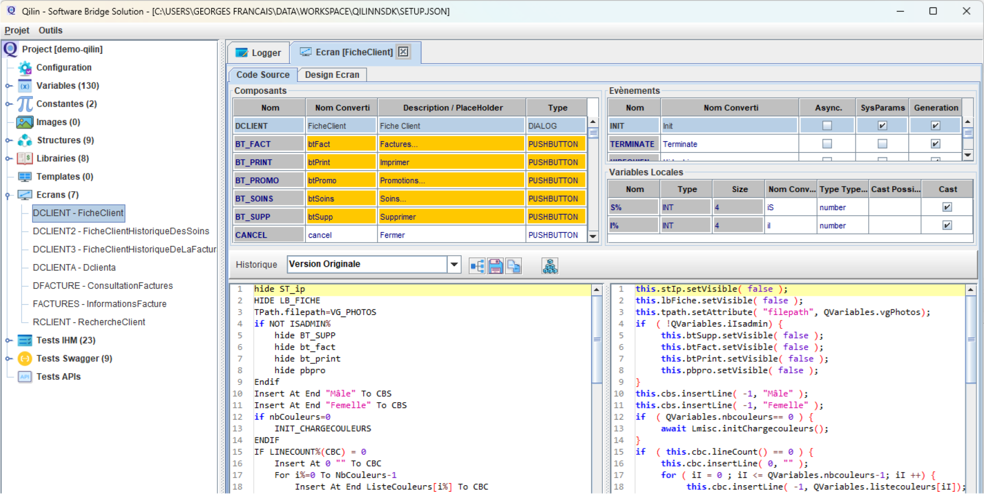Click the tree diagram icon beside Historique

(x=477, y=266)
